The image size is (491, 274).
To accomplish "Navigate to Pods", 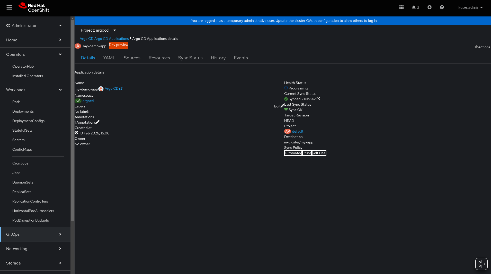I will pyautogui.click(x=16, y=102).
